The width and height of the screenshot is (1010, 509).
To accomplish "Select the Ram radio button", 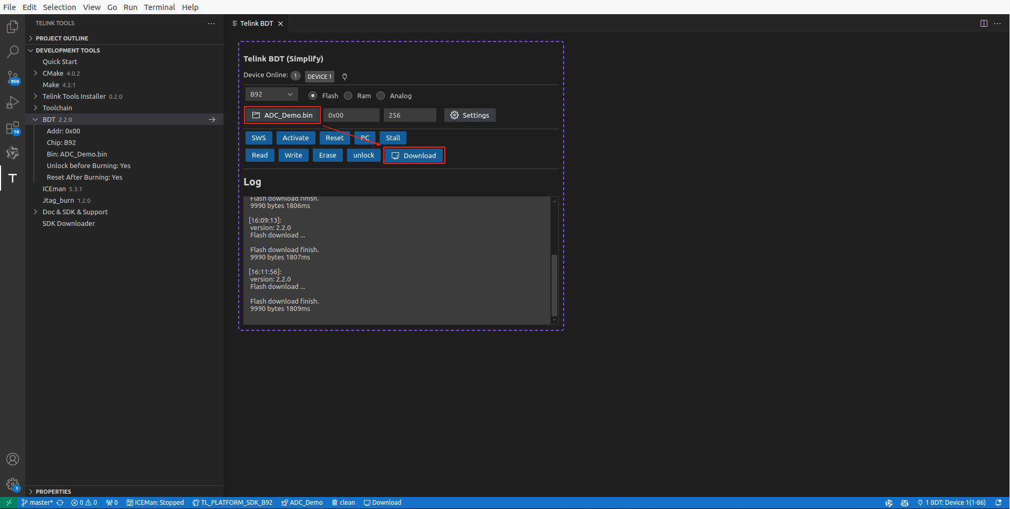I will click(x=348, y=96).
